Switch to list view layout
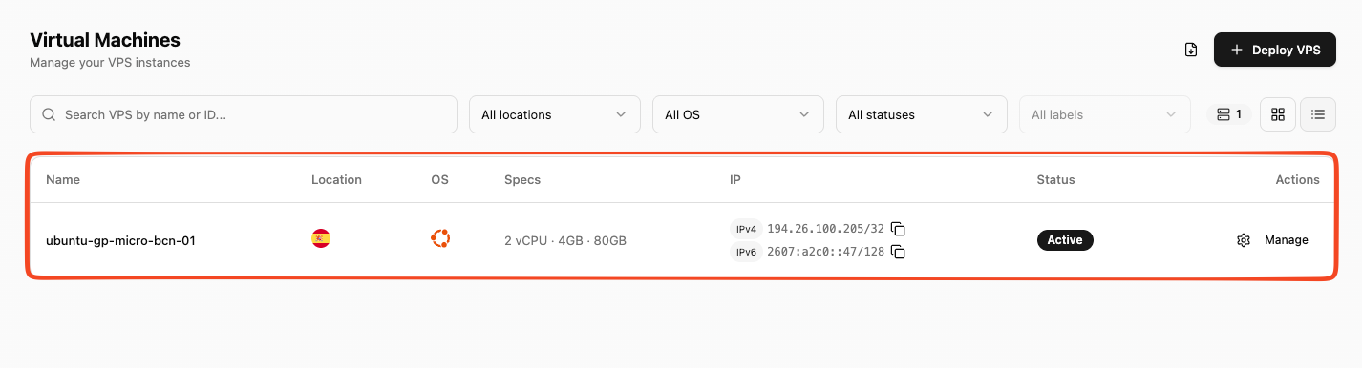1362x368 pixels. pos(1318,114)
